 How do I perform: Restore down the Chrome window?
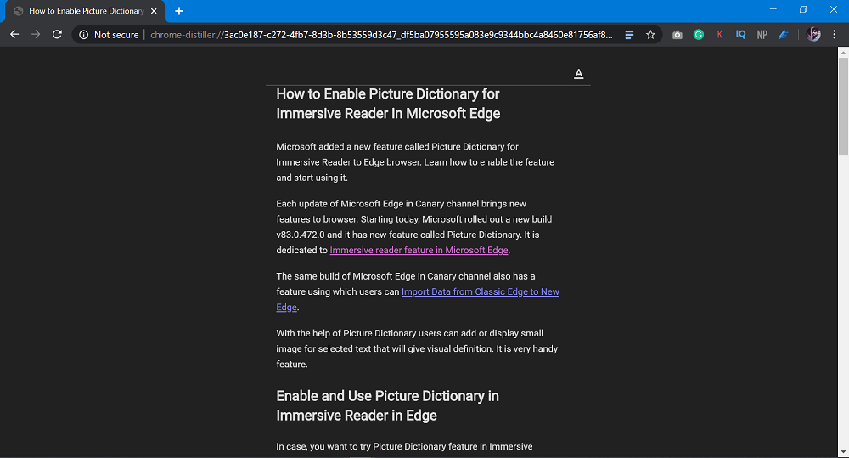[x=803, y=9]
